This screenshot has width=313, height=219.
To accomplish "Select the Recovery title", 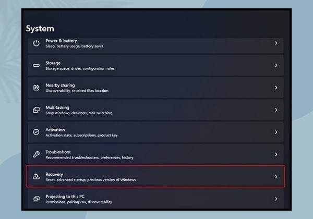I will click(54, 174).
